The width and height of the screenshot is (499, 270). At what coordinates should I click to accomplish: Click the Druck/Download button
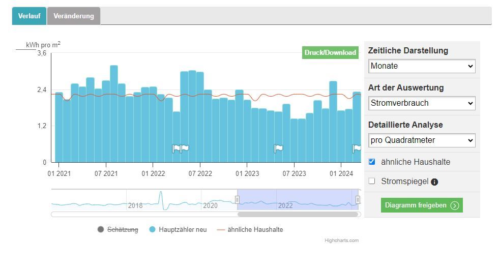pyautogui.click(x=330, y=52)
